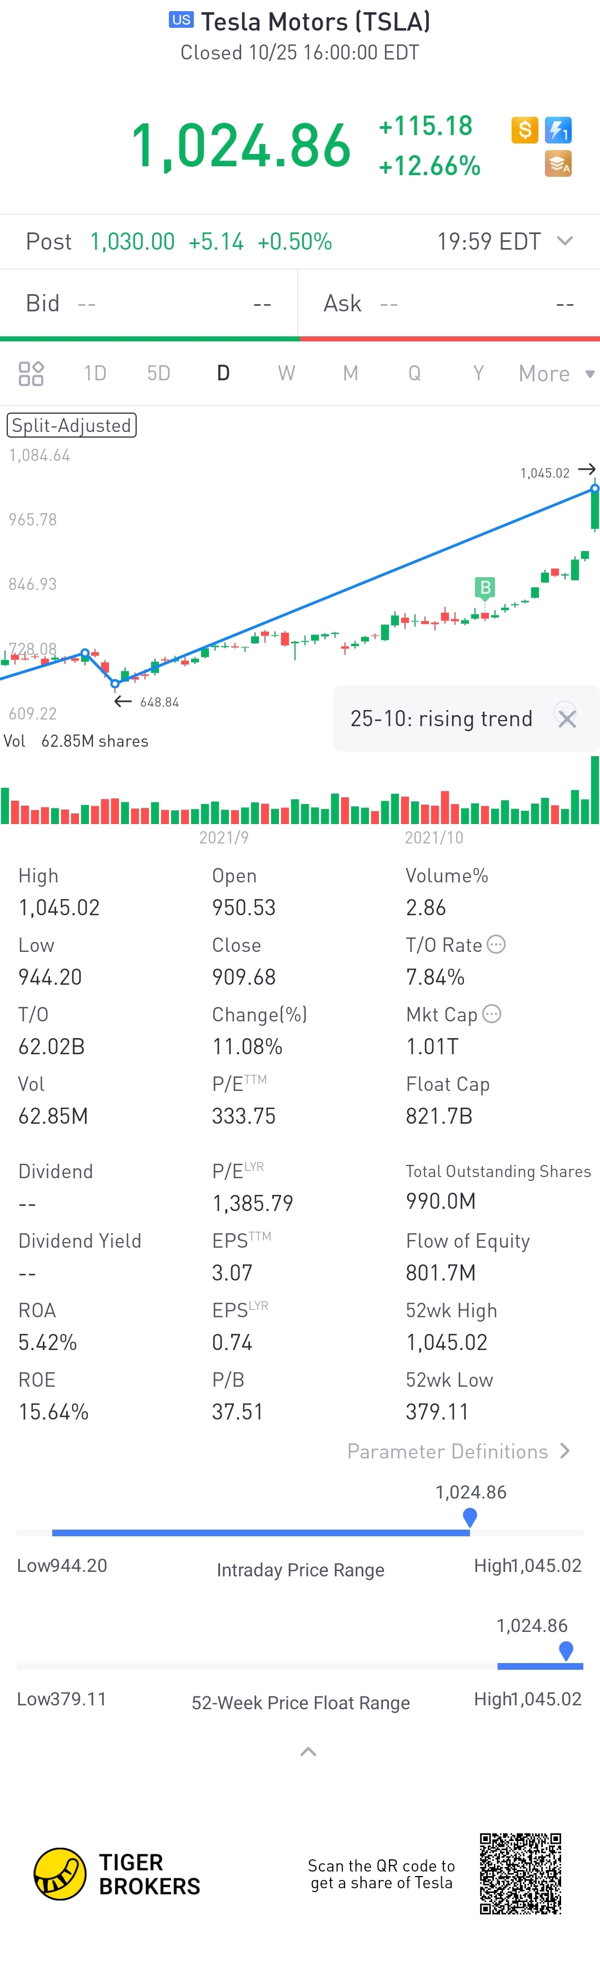Toggle the Split-Adjusted chart option
600x1970 pixels.
72,425
